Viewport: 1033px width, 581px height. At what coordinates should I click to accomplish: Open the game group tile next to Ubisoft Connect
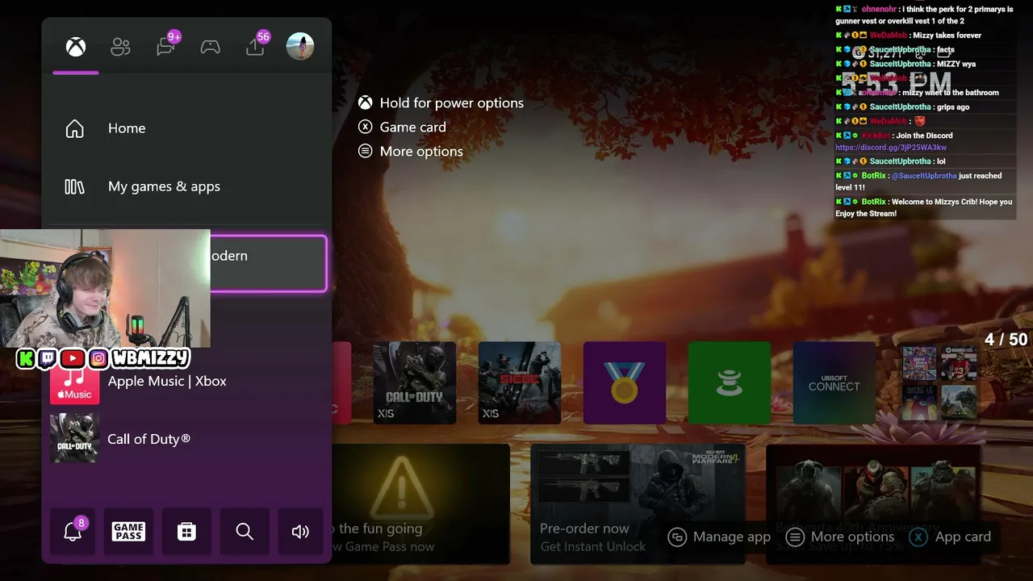click(x=939, y=382)
